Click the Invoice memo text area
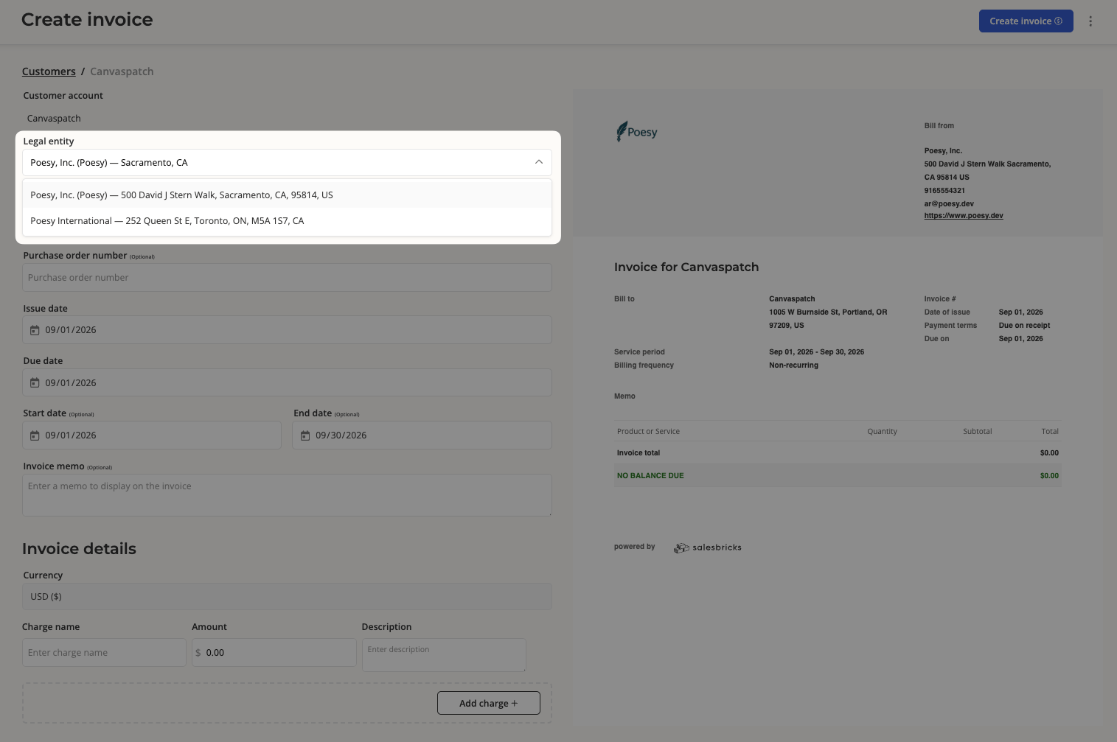This screenshot has width=1117, height=742. pos(287,495)
